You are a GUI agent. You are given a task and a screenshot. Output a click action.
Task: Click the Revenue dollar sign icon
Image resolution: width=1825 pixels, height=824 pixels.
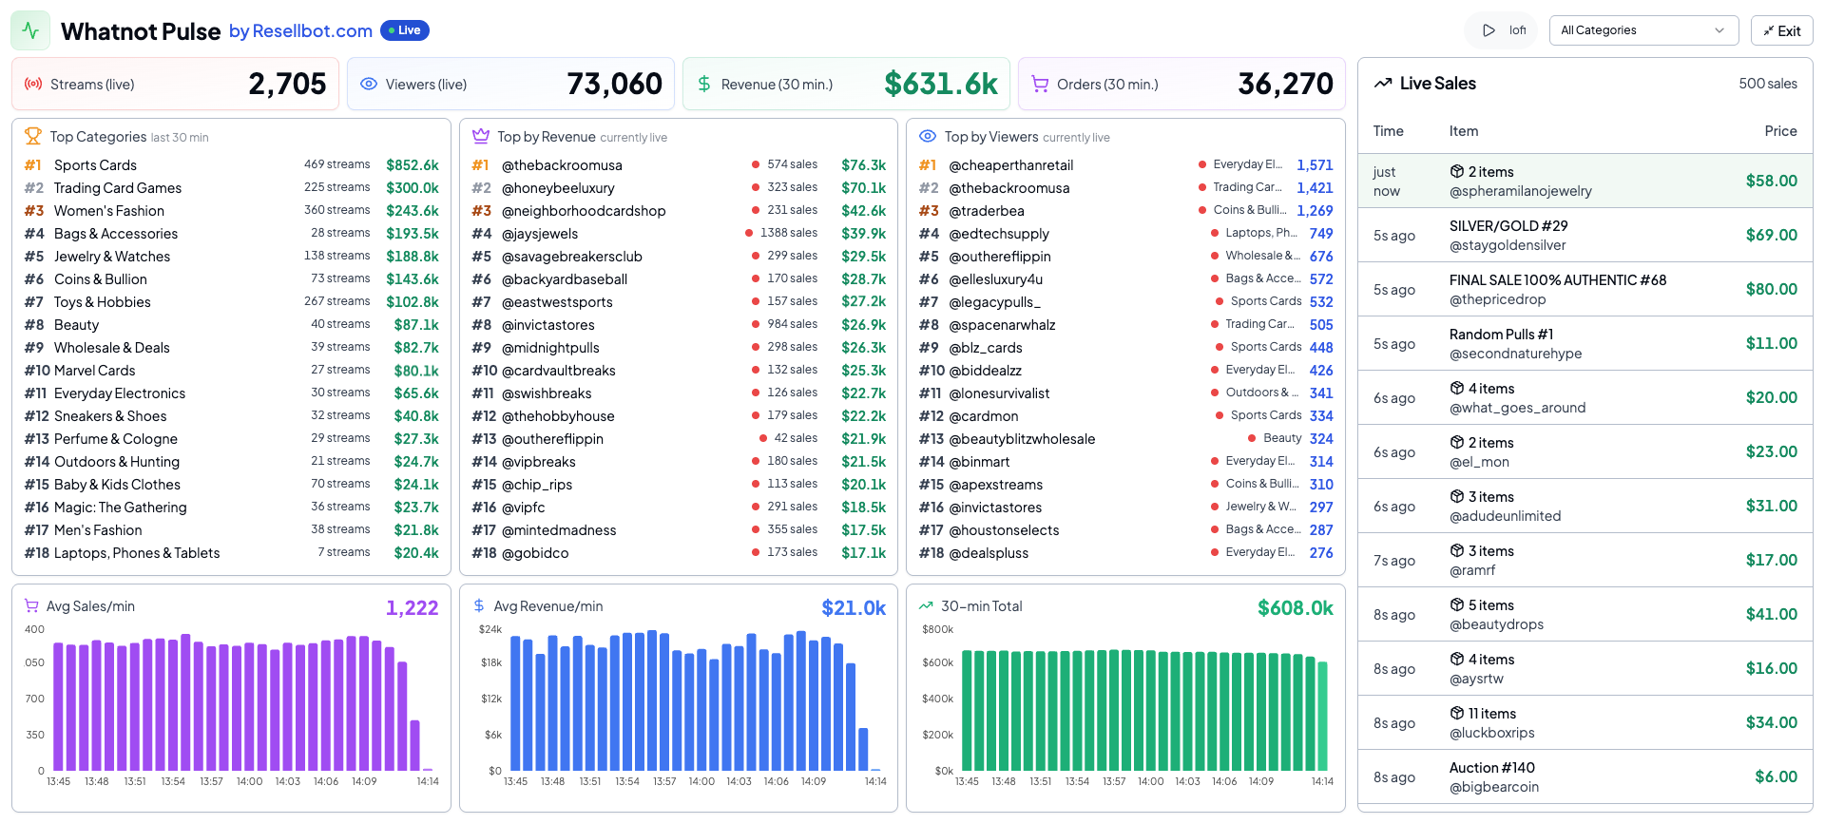tap(704, 84)
